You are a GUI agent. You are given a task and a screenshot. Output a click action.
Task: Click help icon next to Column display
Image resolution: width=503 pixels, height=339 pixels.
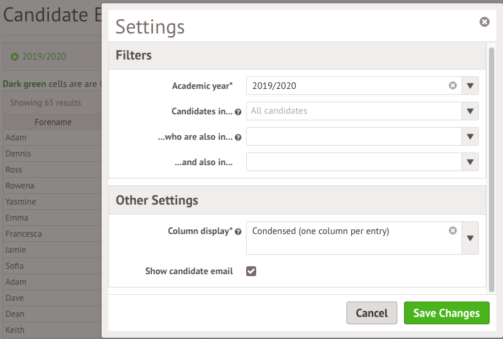(238, 231)
